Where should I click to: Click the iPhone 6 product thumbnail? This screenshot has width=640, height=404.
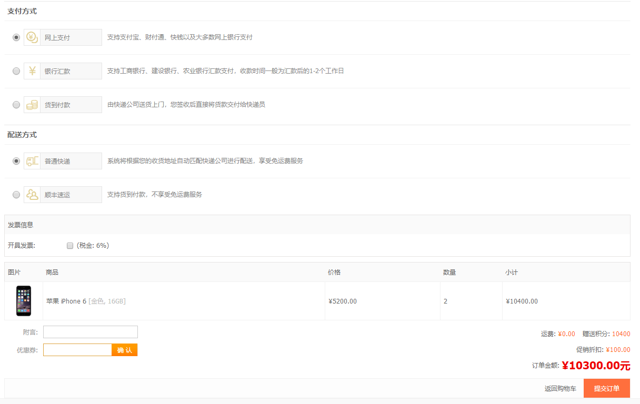[x=24, y=301]
